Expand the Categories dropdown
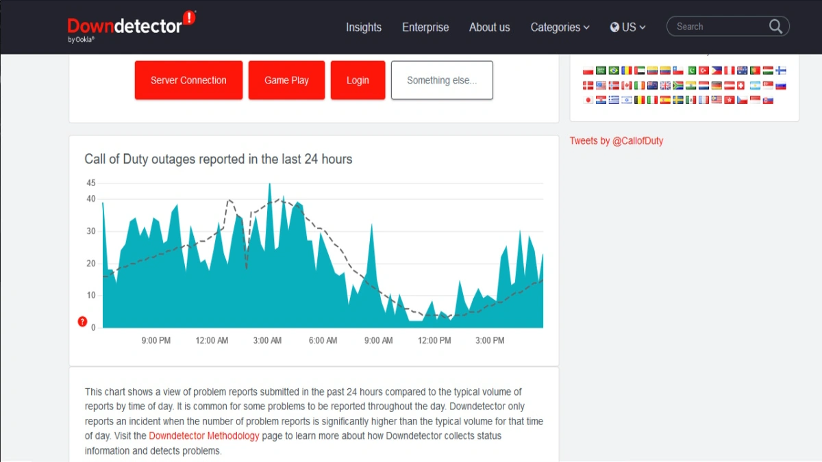Viewport: 822px width, 462px height. [x=560, y=27]
